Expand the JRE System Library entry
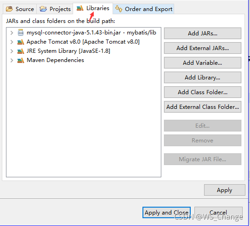 click(11, 51)
